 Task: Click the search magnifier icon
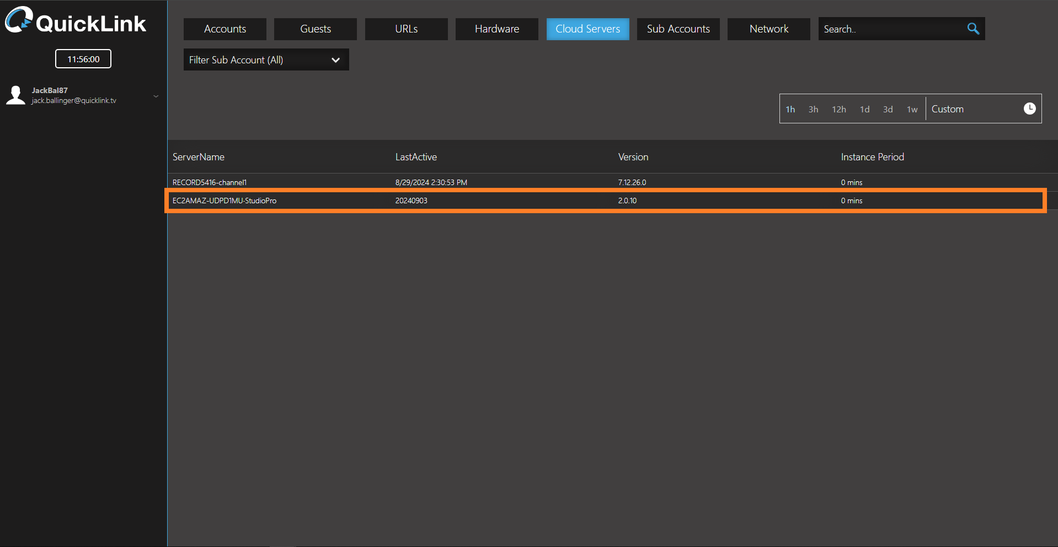[x=973, y=29]
